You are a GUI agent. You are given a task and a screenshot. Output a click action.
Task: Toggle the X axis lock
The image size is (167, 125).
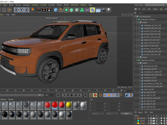pos(16,10)
